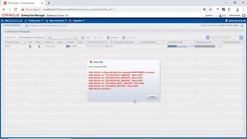Click the dark square browser extension icon
The image size is (247, 139).
coord(223,9)
